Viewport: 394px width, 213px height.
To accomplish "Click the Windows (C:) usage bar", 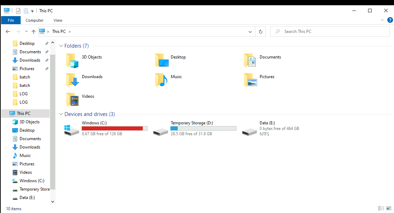I will [114, 128].
